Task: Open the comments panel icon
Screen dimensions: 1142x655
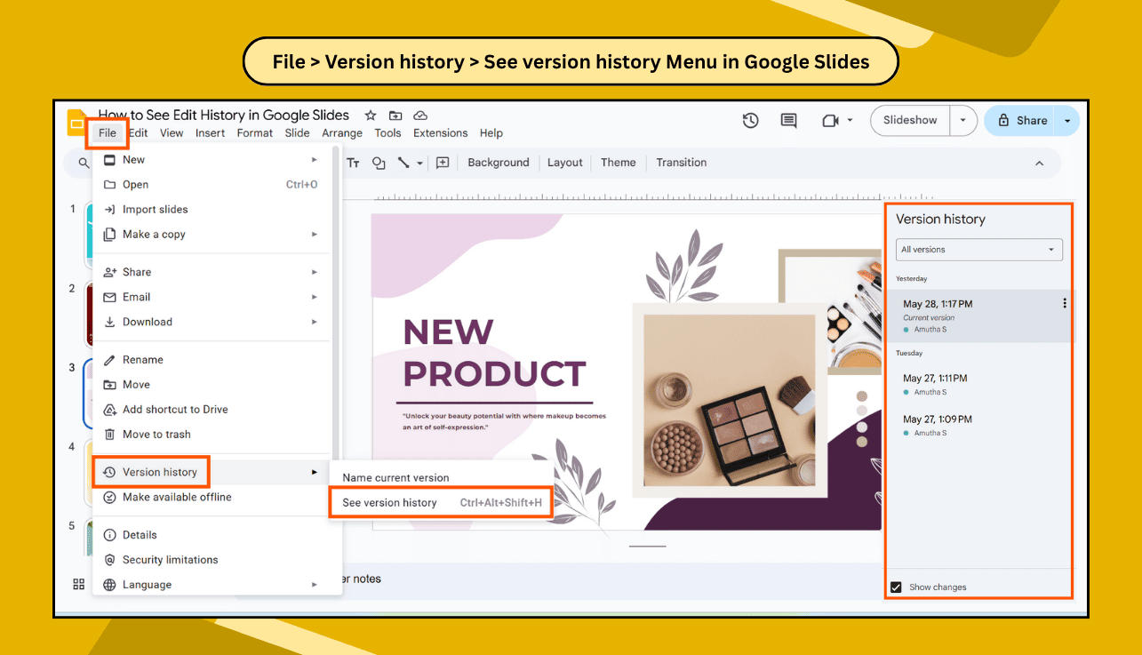Action: coord(788,120)
